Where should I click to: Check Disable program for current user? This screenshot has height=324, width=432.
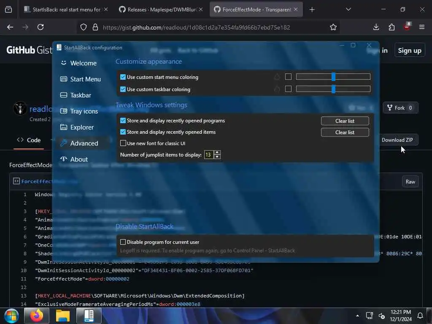(123, 242)
